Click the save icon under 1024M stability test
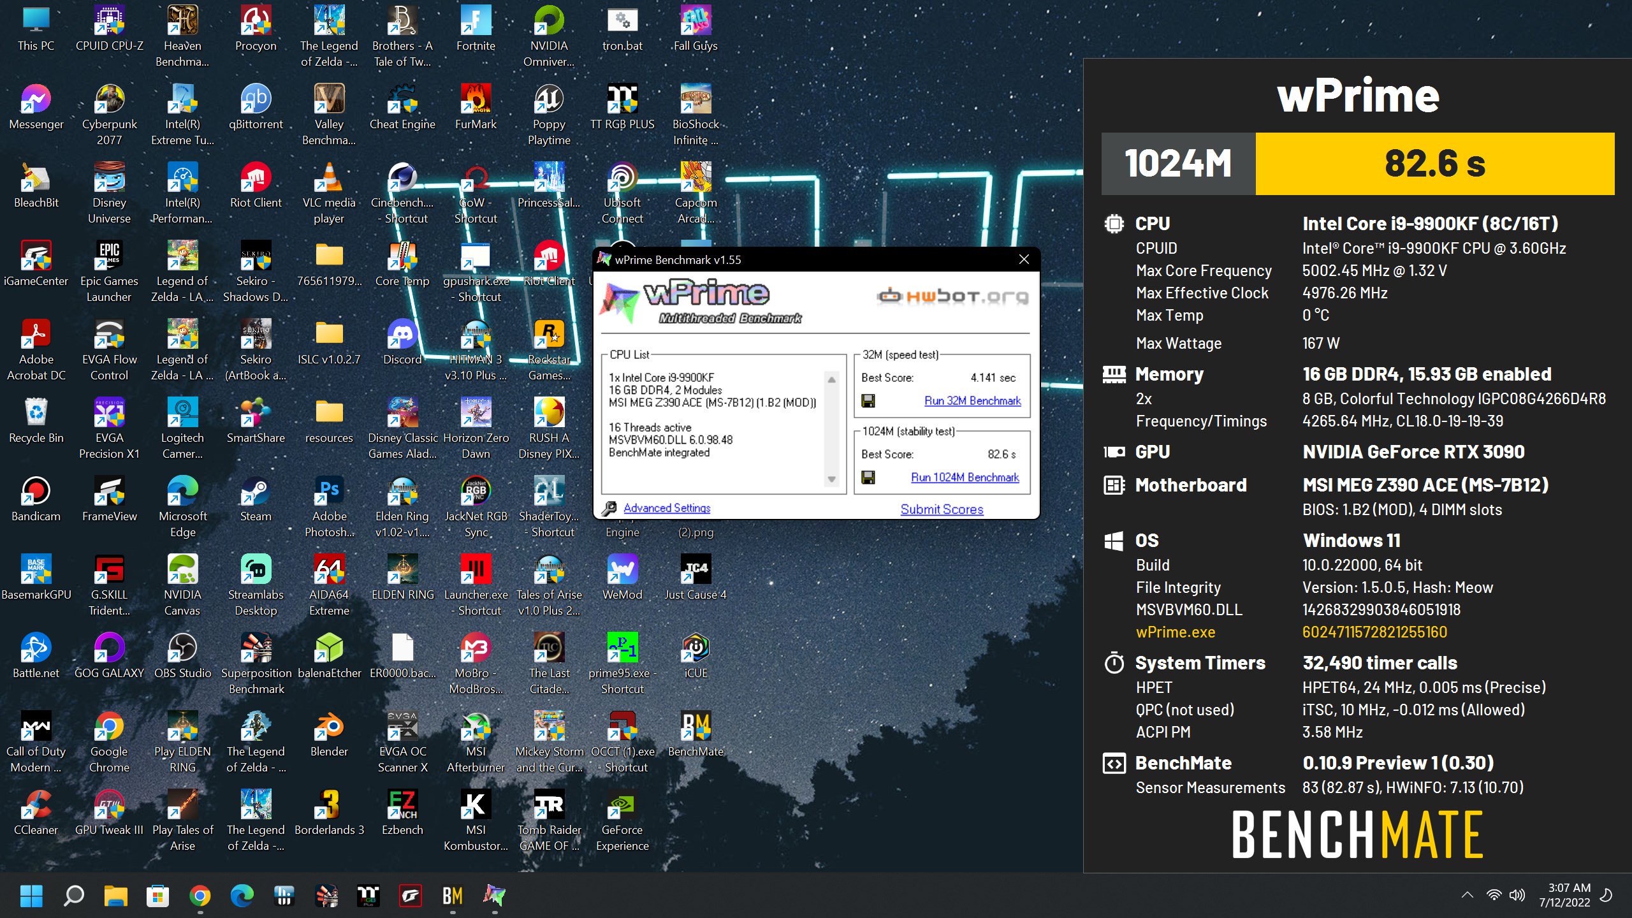 pos(868,477)
